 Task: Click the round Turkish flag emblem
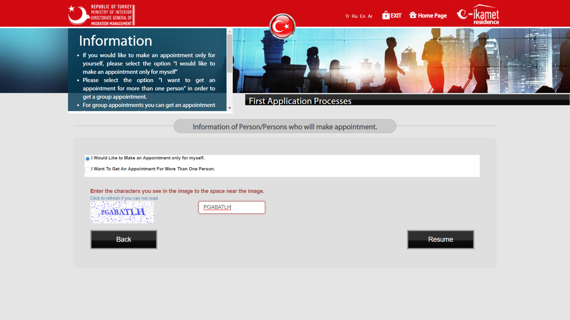282,26
